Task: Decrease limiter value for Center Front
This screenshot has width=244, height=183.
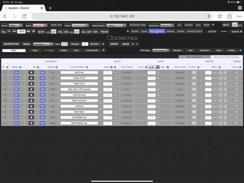Action: pos(221,78)
